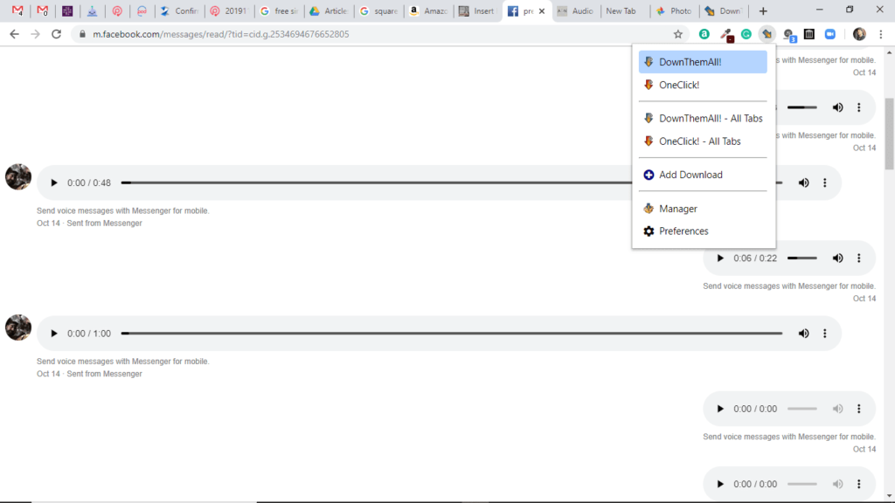Mute the 1:00 voice message

(803, 334)
